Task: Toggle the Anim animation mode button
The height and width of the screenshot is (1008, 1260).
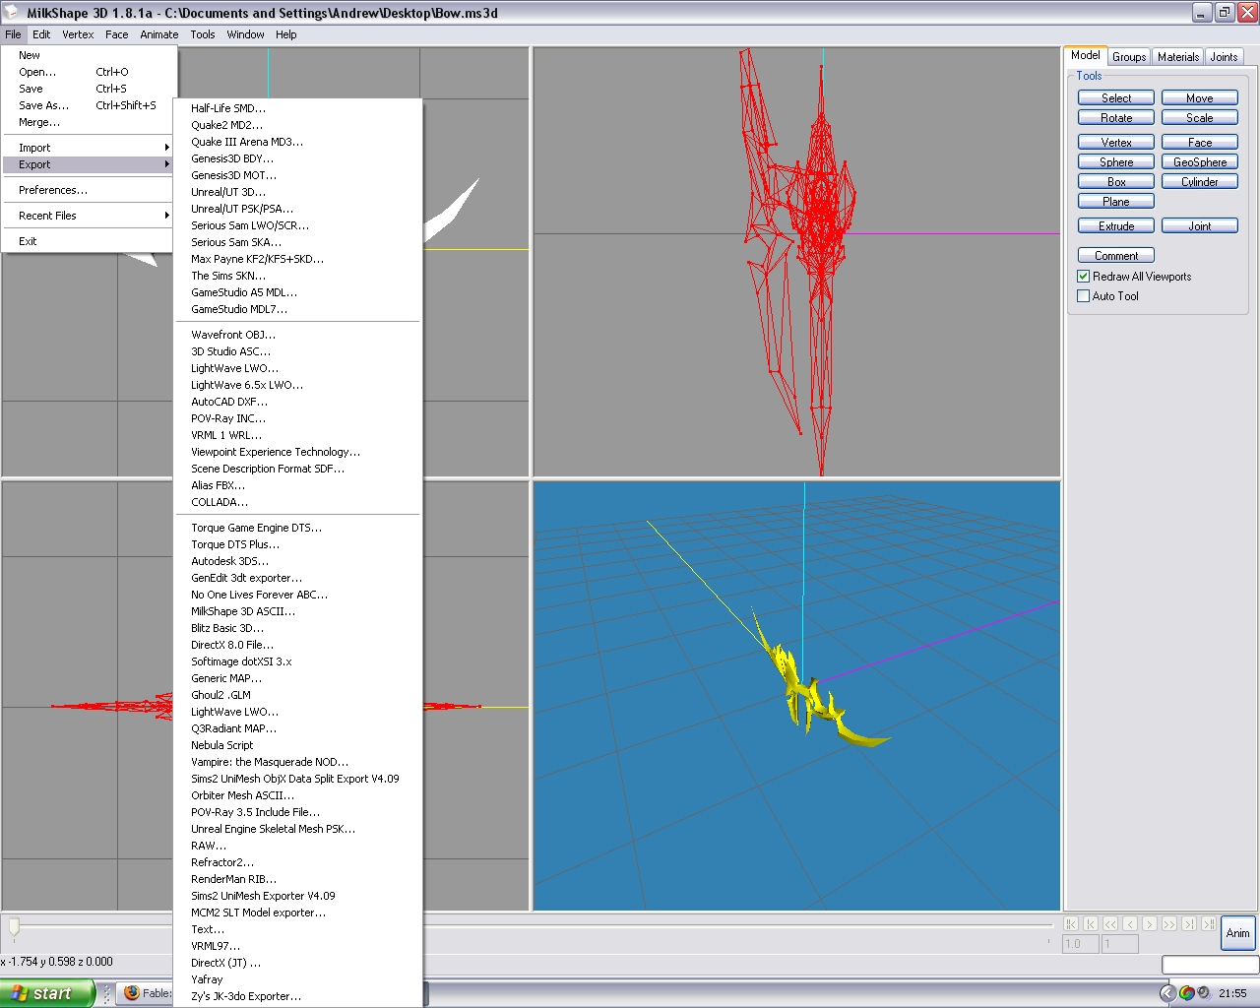Action: coord(1237,933)
